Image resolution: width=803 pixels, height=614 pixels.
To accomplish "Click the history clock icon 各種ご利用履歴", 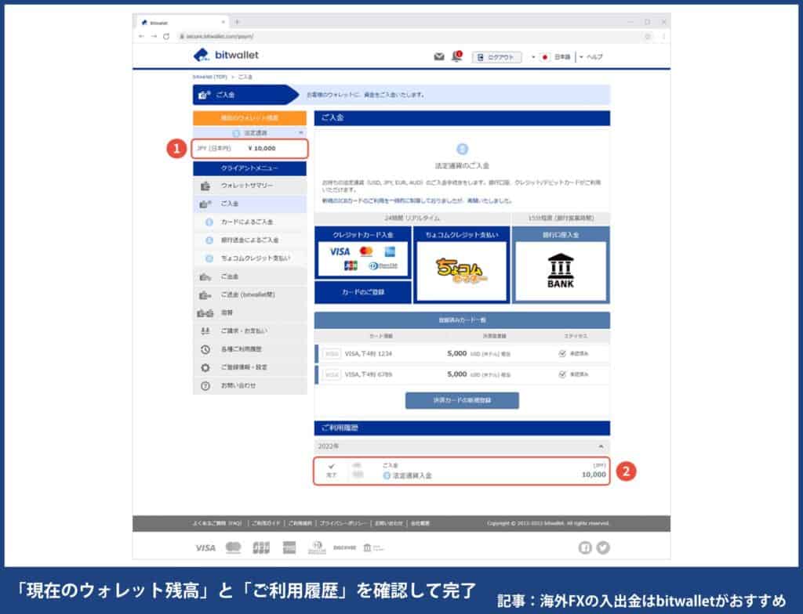I will 205,349.
